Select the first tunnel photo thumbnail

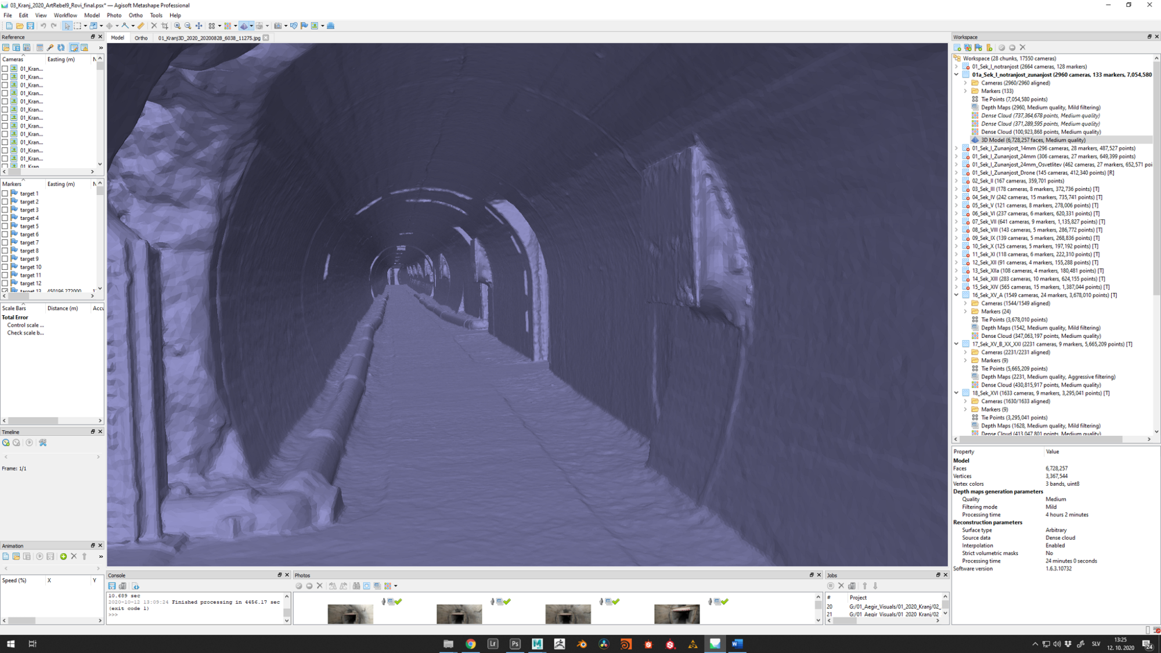[x=350, y=614]
